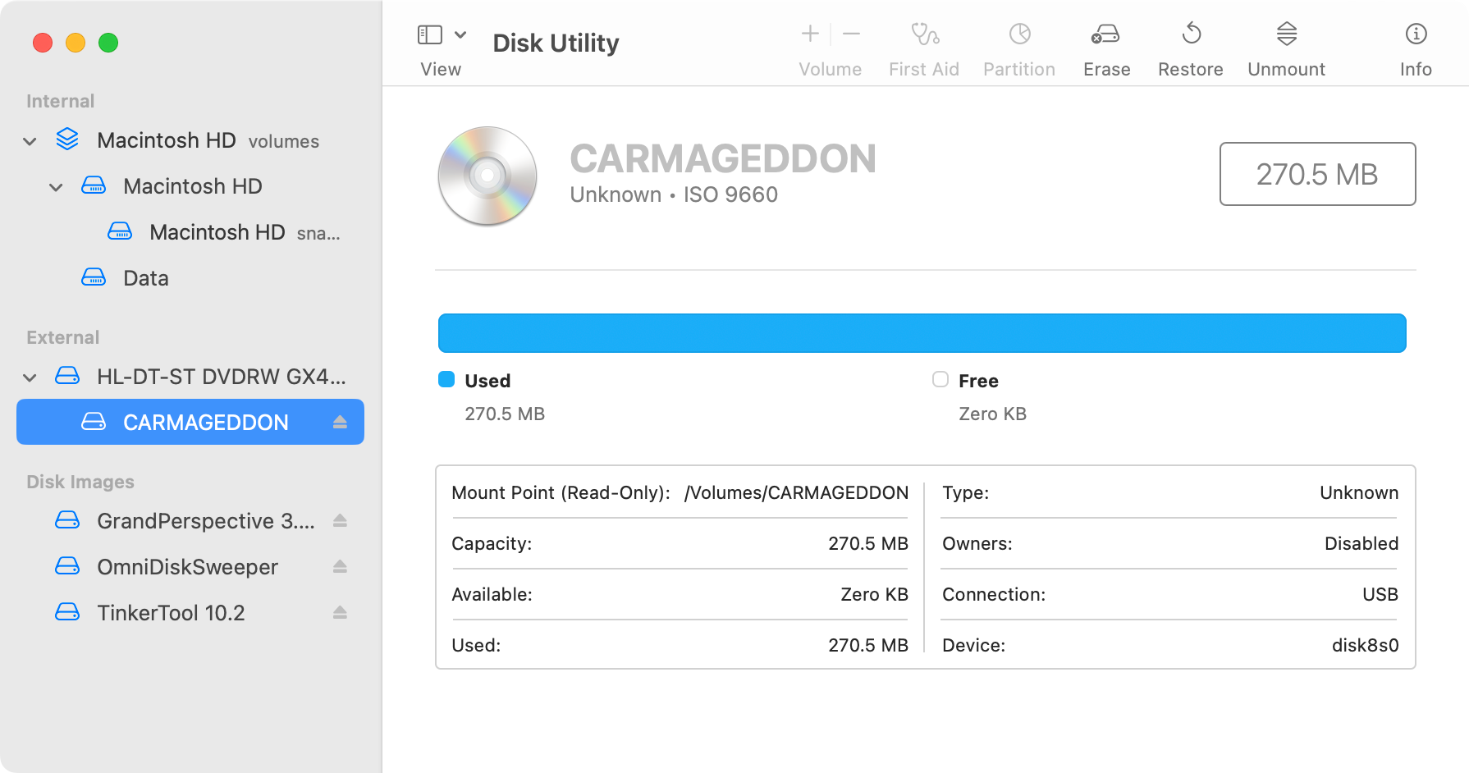Eject the CARMAGEDDON disc in sidebar

click(340, 422)
